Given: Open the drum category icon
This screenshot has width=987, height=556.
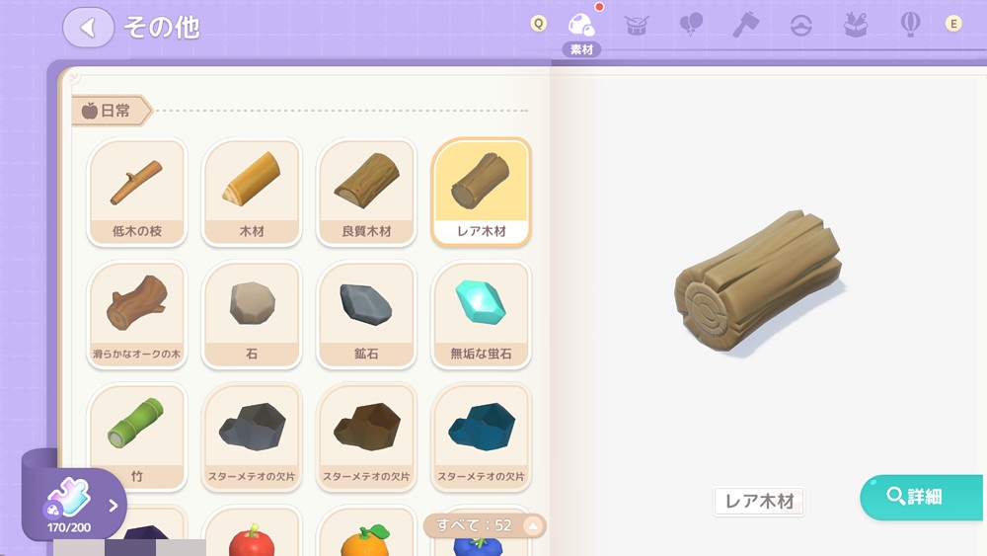Looking at the screenshot, I should (x=637, y=26).
